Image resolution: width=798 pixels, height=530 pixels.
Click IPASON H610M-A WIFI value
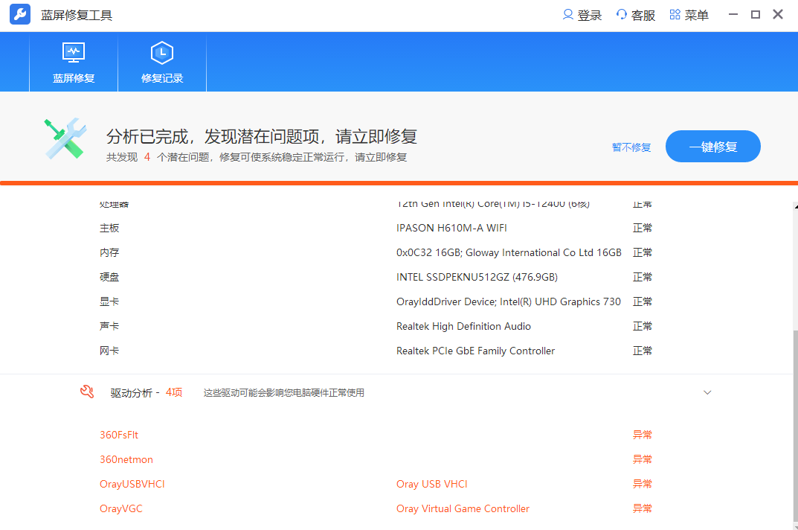tap(451, 228)
